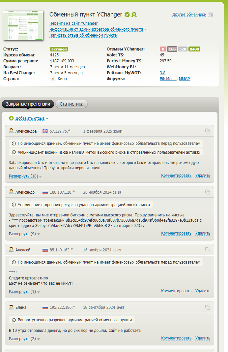Click the info icon on Вопрос успешно разрешен notice
Screen dimensions: 228x352
click(14, 320)
